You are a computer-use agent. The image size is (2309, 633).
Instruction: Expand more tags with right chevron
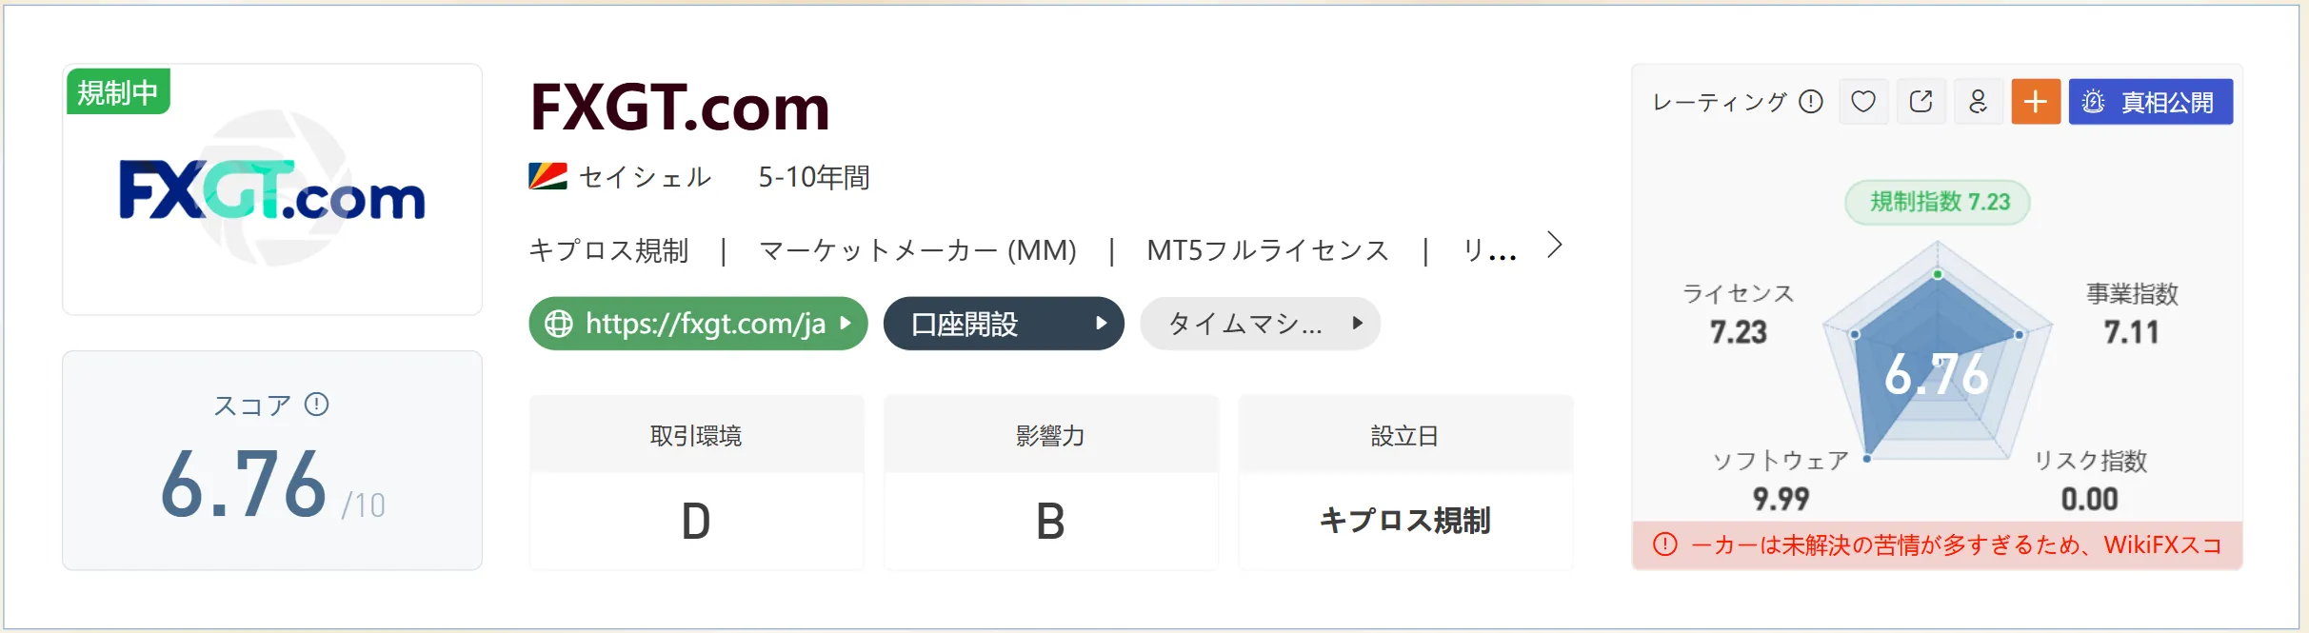coord(1554,246)
